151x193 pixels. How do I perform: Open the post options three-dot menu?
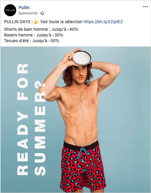point(146,7)
